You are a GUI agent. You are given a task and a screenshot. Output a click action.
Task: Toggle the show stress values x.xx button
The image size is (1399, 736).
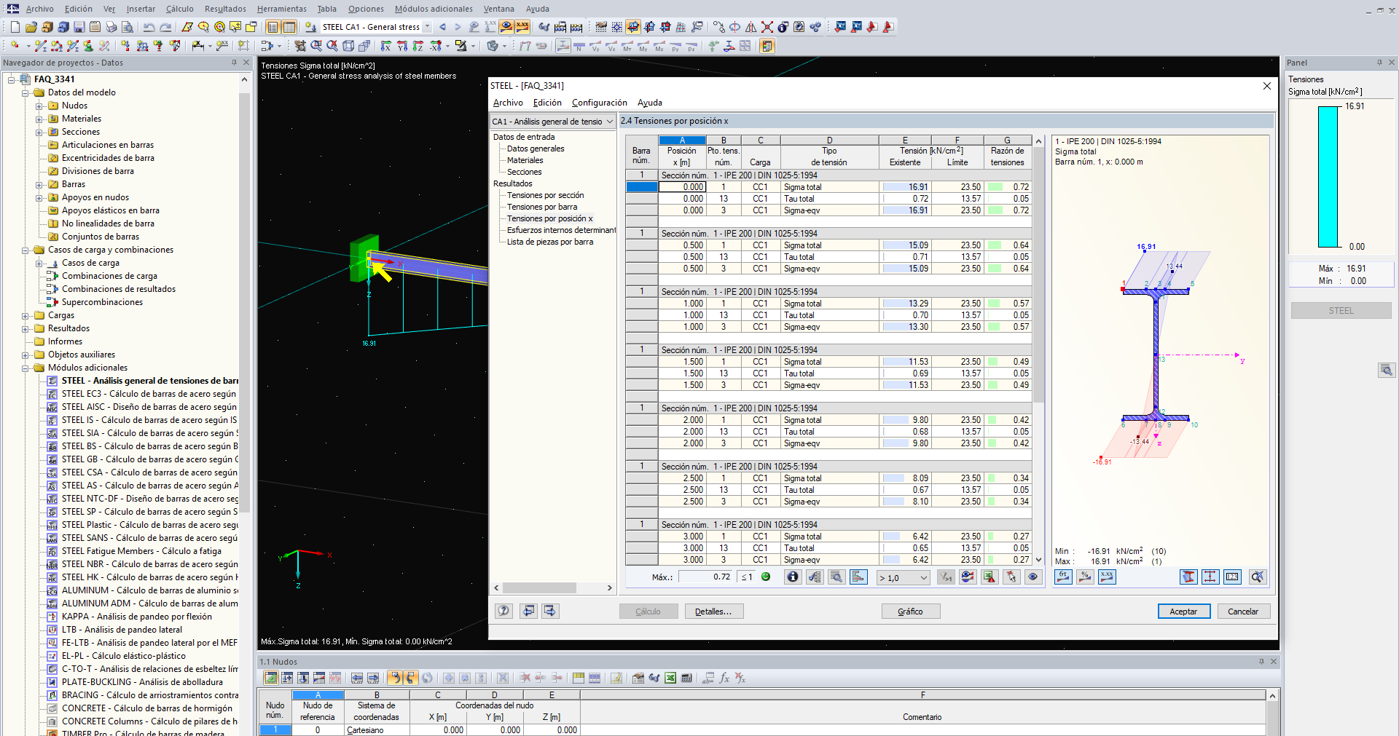pyautogui.click(x=1107, y=577)
